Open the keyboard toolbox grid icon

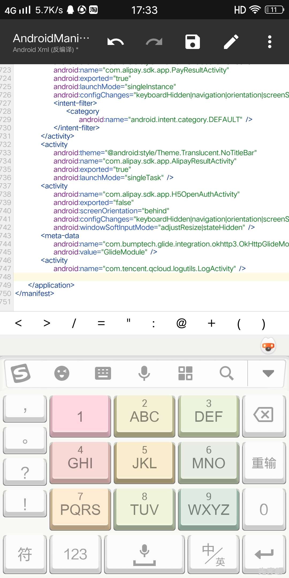pos(185,373)
